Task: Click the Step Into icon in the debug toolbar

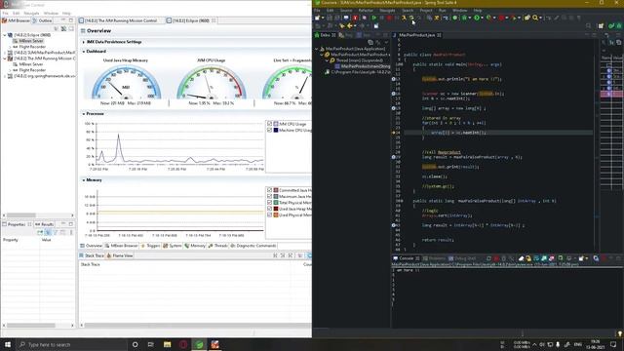Action: pyautogui.click(x=404, y=18)
